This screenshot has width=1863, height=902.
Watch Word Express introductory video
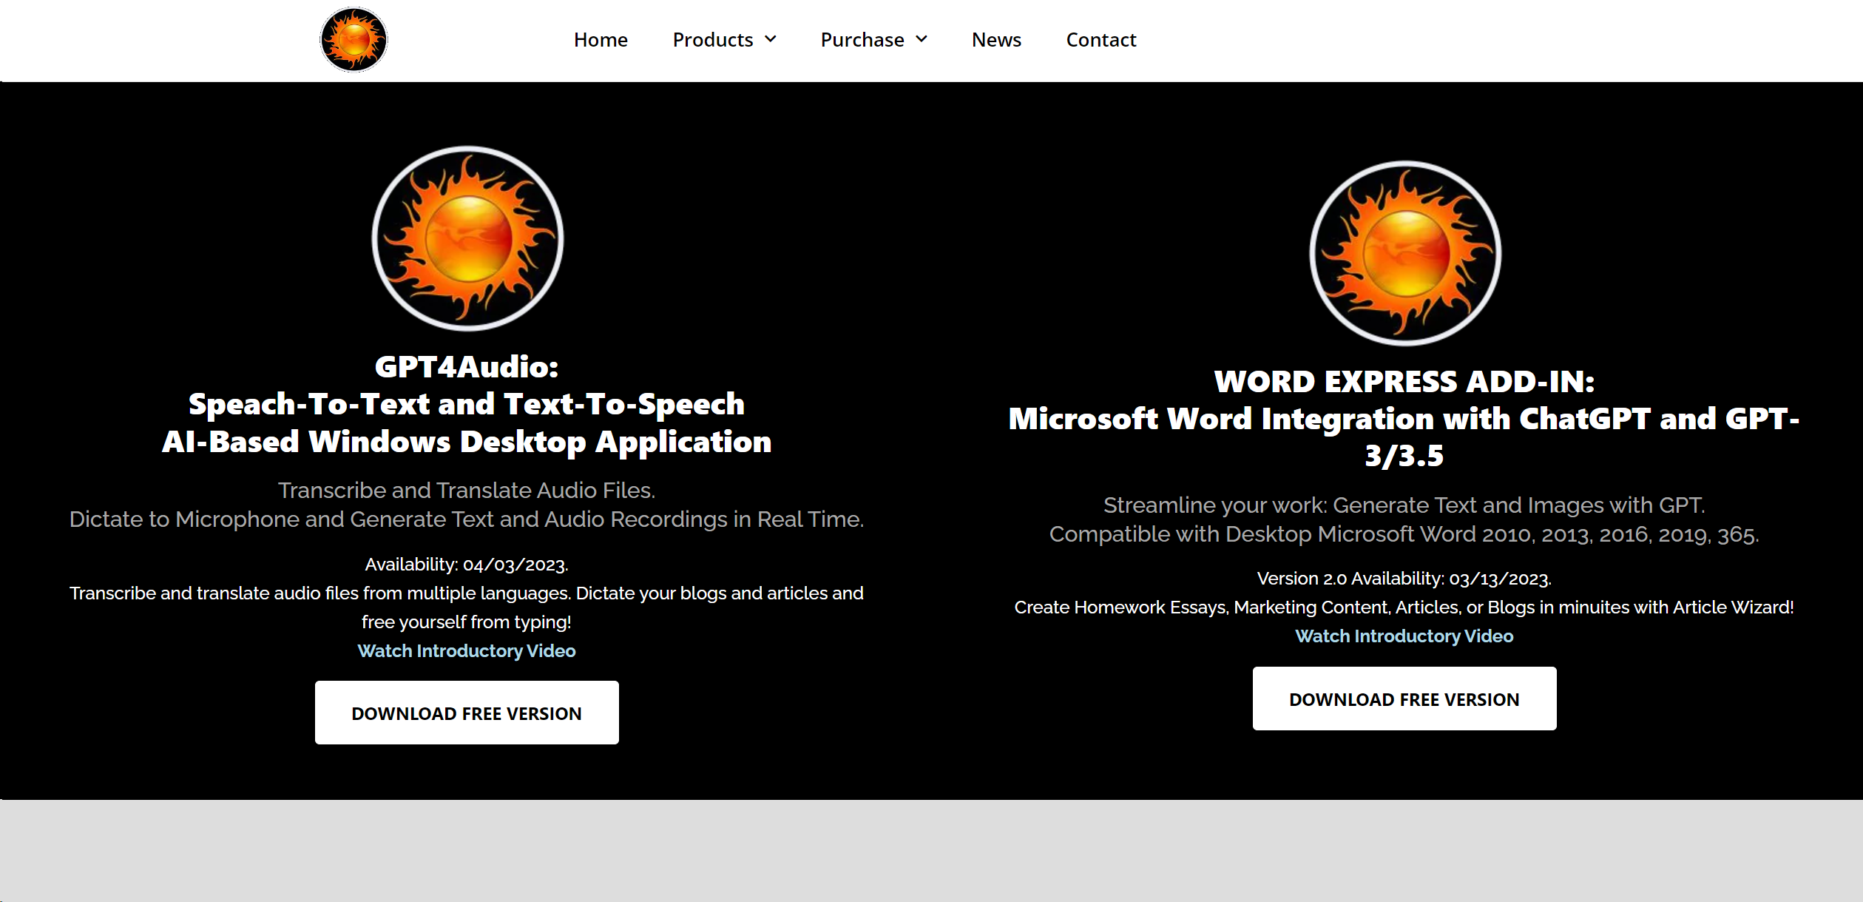click(x=1404, y=636)
